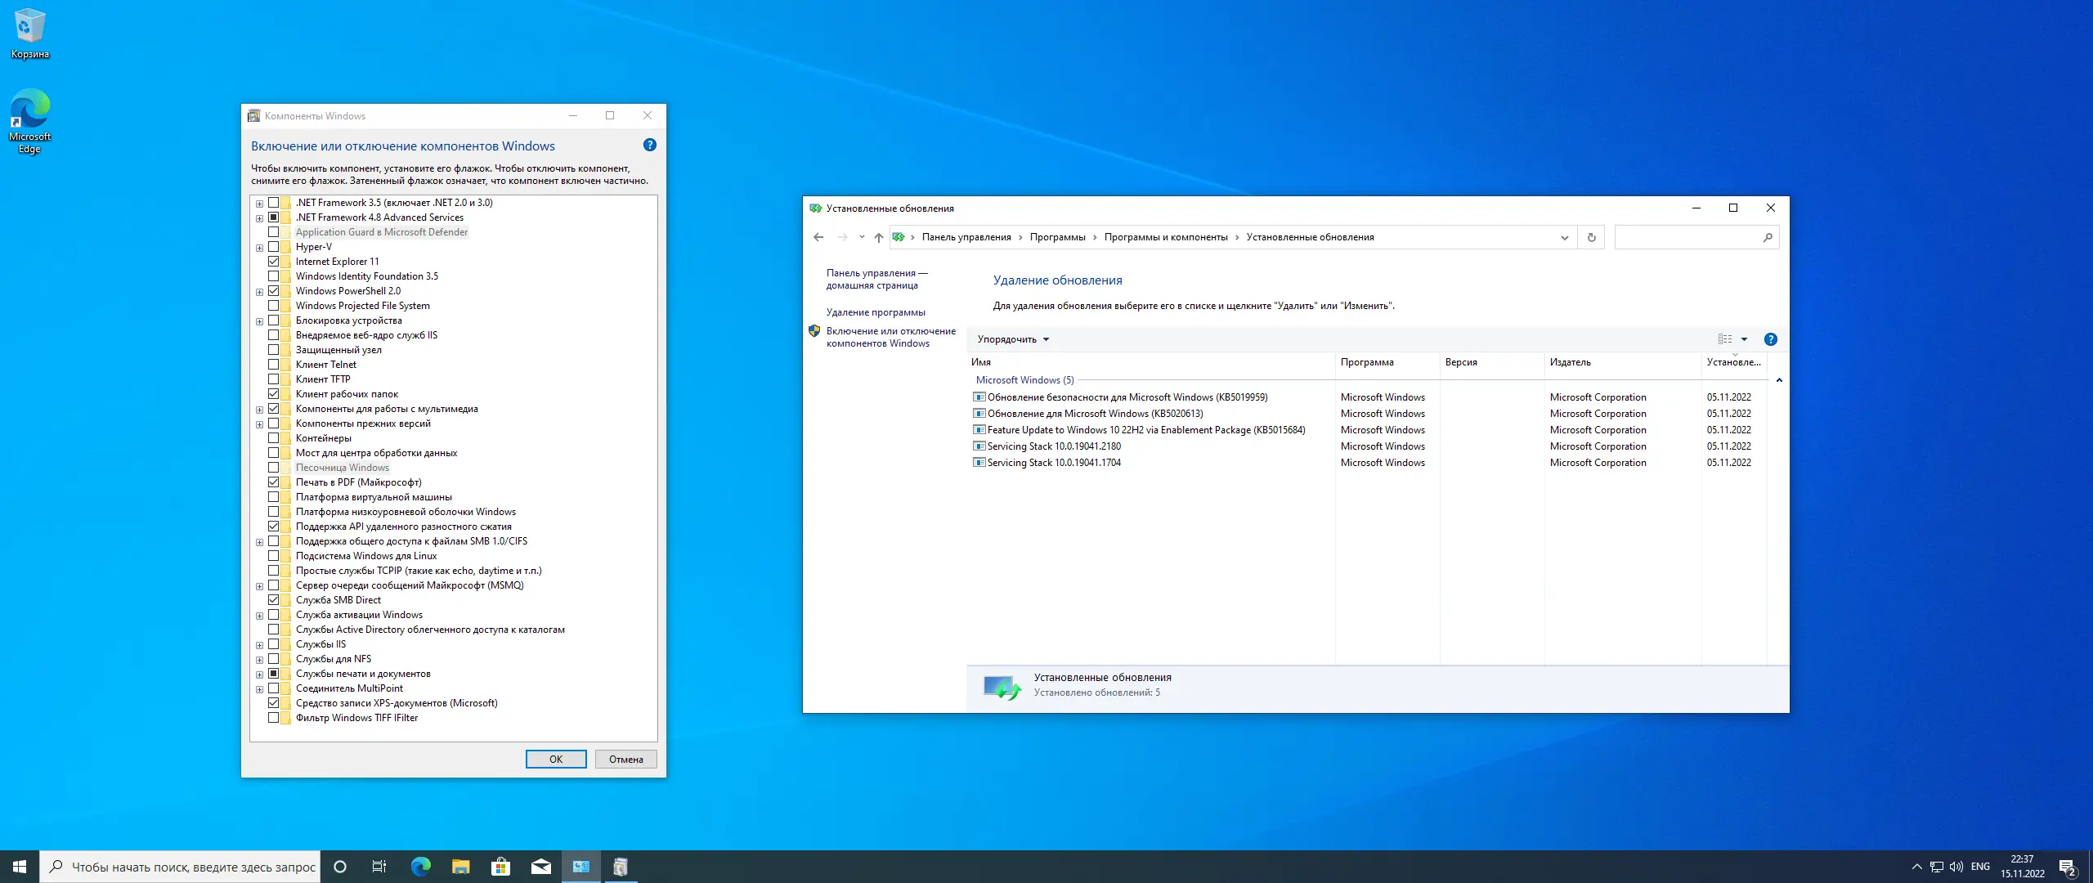Click Programs breadcrumb in address bar
Image resolution: width=2093 pixels, height=883 pixels.
(1057, 238)
